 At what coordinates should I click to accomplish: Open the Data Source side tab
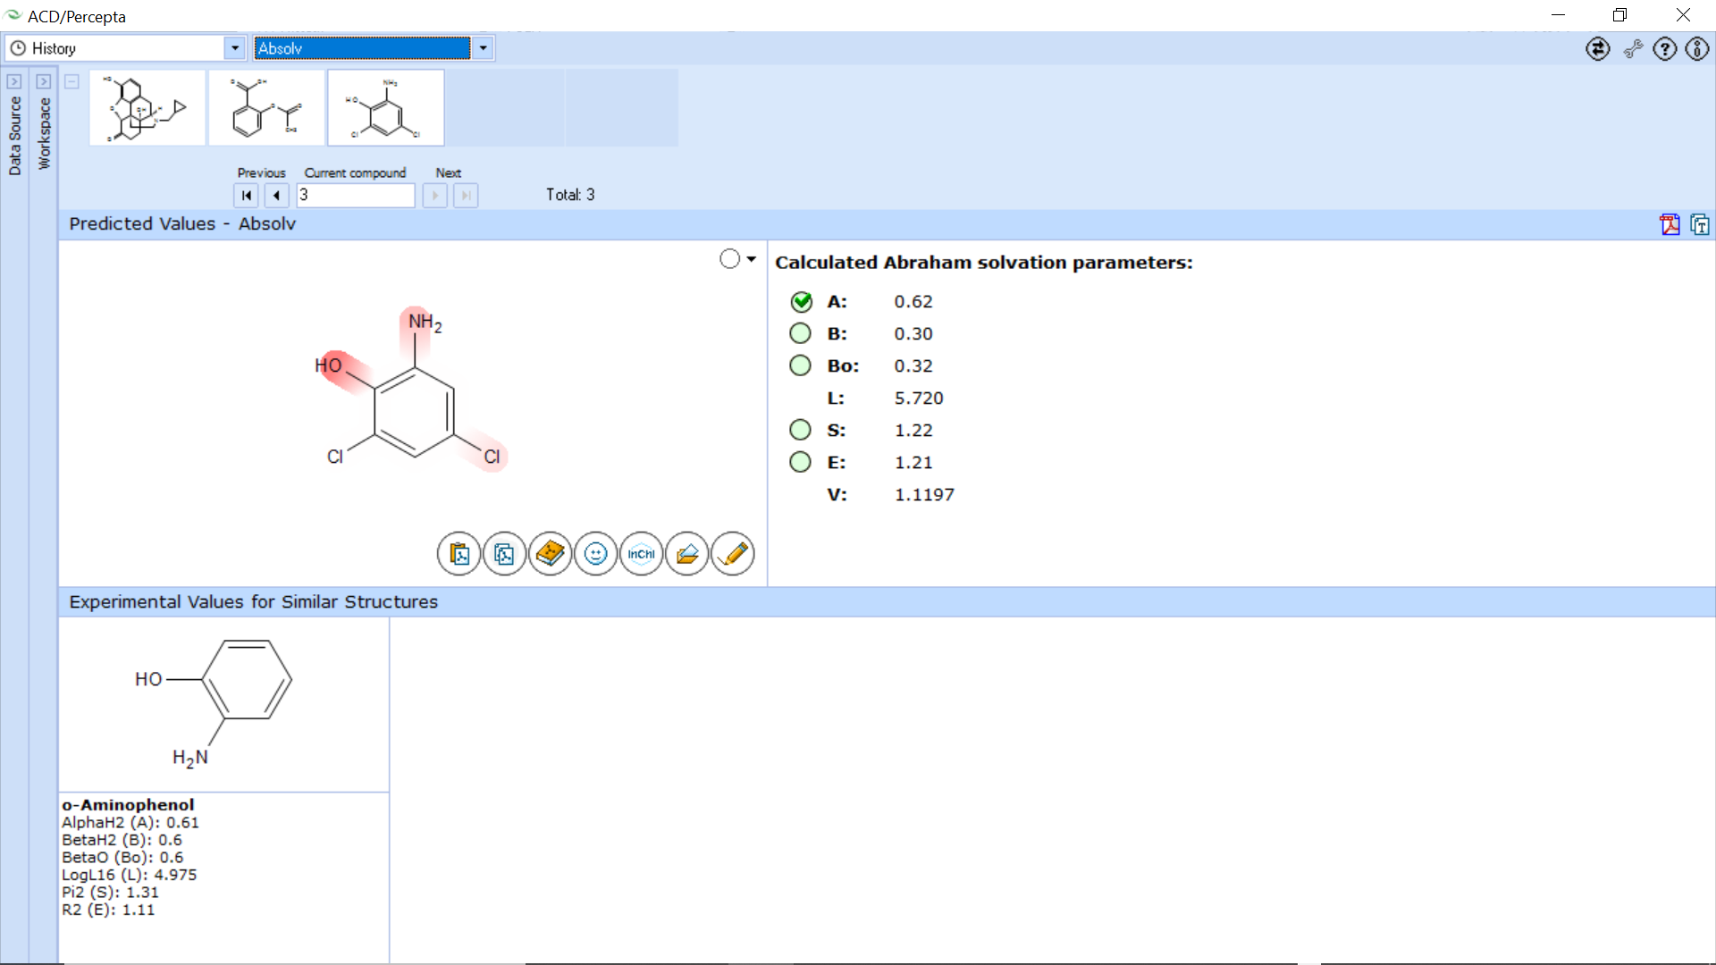tap(14, 134)
